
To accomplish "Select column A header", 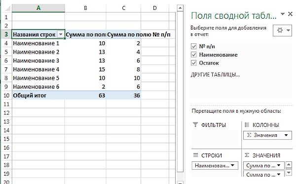I will (38, 8).
